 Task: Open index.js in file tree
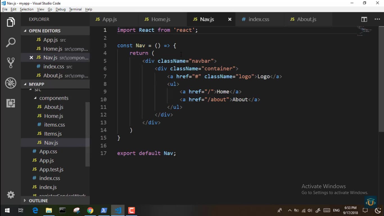[x=53, y=187]
